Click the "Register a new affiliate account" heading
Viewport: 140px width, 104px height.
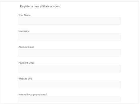40,7
